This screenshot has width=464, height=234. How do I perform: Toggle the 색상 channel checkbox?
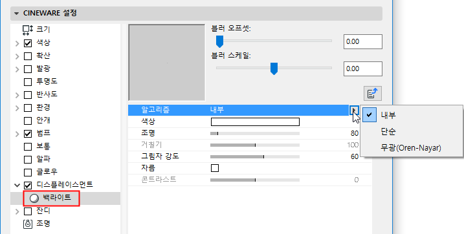pos(28,43)
